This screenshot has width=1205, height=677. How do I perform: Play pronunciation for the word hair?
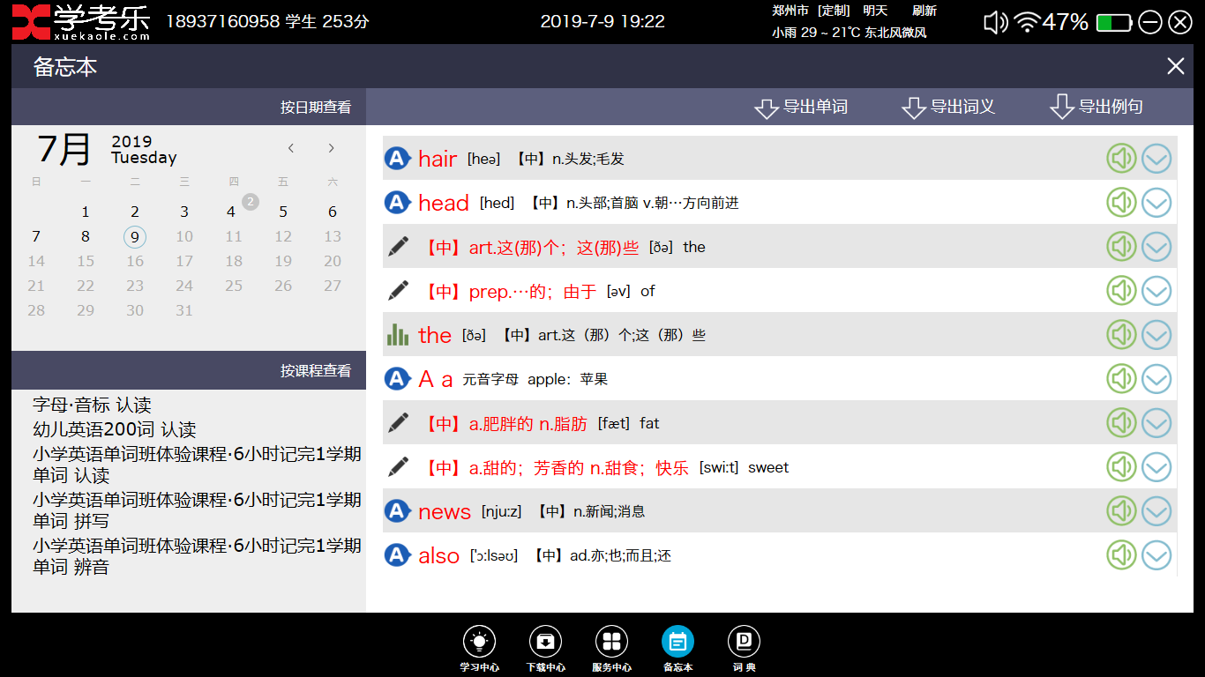click(1121, 158)
